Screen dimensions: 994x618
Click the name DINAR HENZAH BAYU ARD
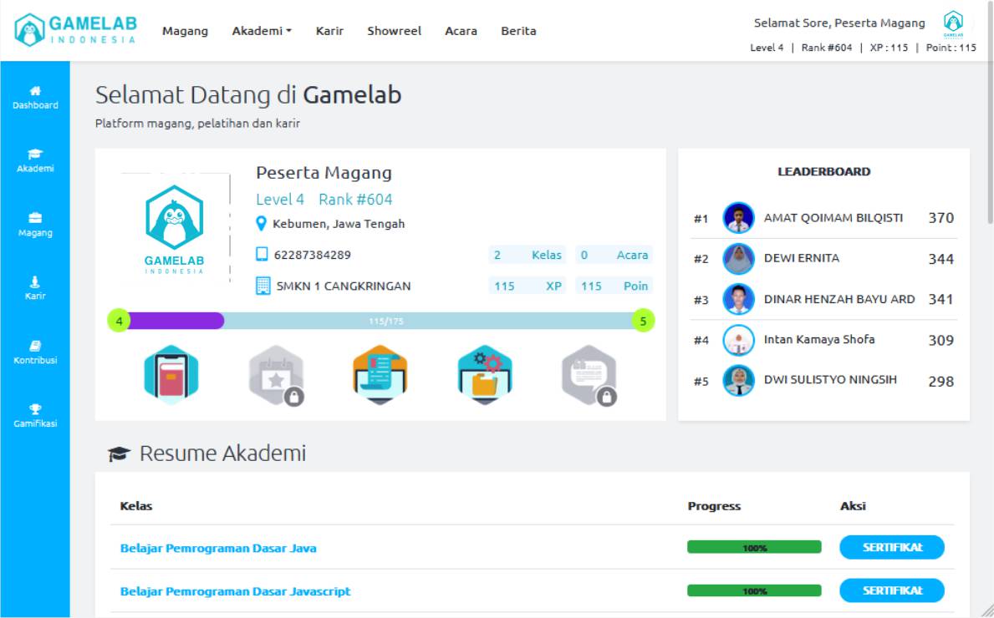(x=839, y=299)
